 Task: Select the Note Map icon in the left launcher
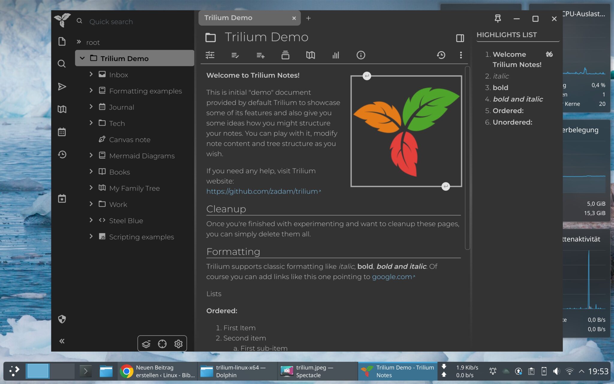[62, 109]
